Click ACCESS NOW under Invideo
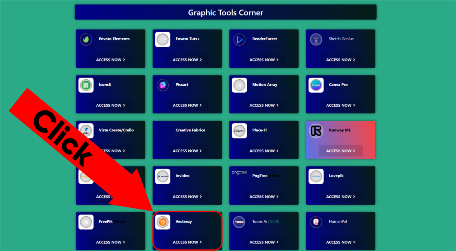The height and width of the screenshot is (251, 456). tap(187, 197)
